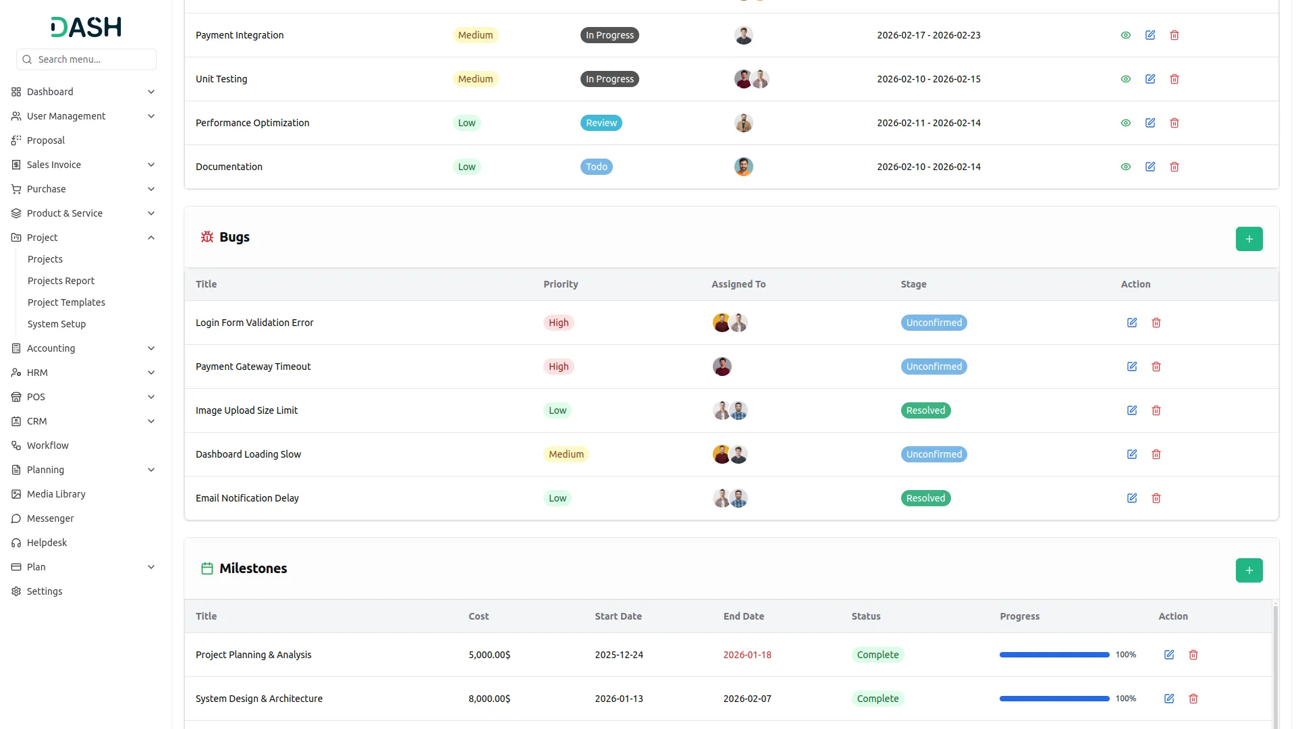Delete the Payment Gateway Timeout bug

tap(1156, 367)
